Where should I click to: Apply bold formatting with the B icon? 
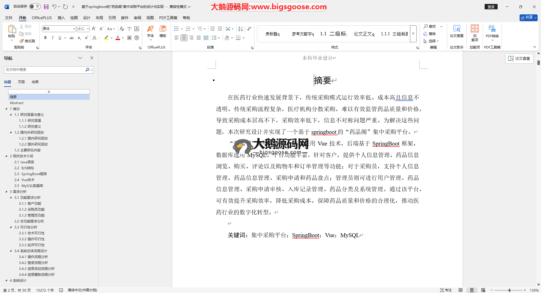point(45,38)
